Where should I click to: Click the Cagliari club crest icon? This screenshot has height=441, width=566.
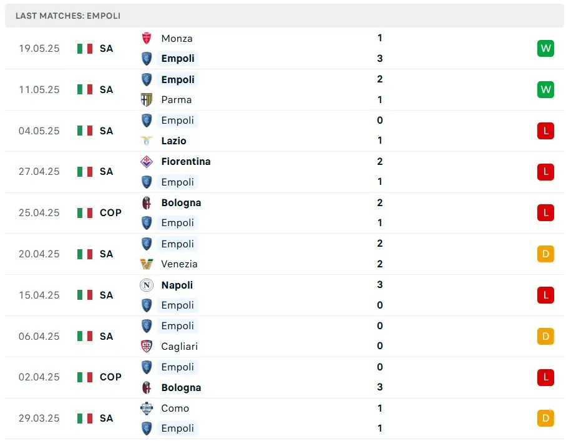[147, 346]
